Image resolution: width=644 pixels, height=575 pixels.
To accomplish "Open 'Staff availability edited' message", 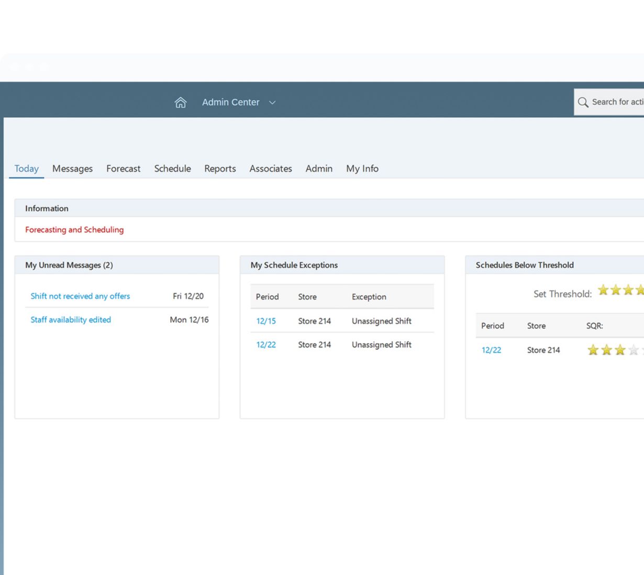I will (71, 320).
